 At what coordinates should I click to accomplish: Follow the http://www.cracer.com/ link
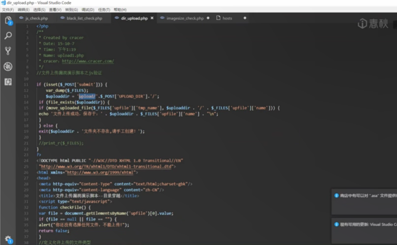tap(88, 61)
